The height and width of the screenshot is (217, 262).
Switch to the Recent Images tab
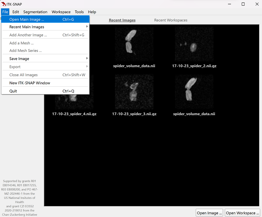point(122,20)
